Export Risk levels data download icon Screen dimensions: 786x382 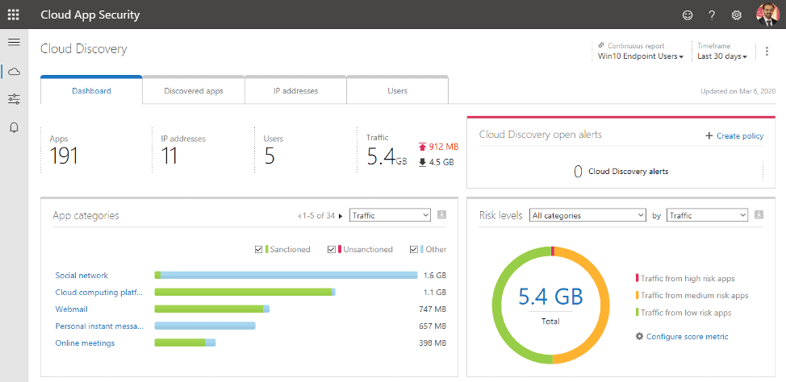[x=759, y=215]
